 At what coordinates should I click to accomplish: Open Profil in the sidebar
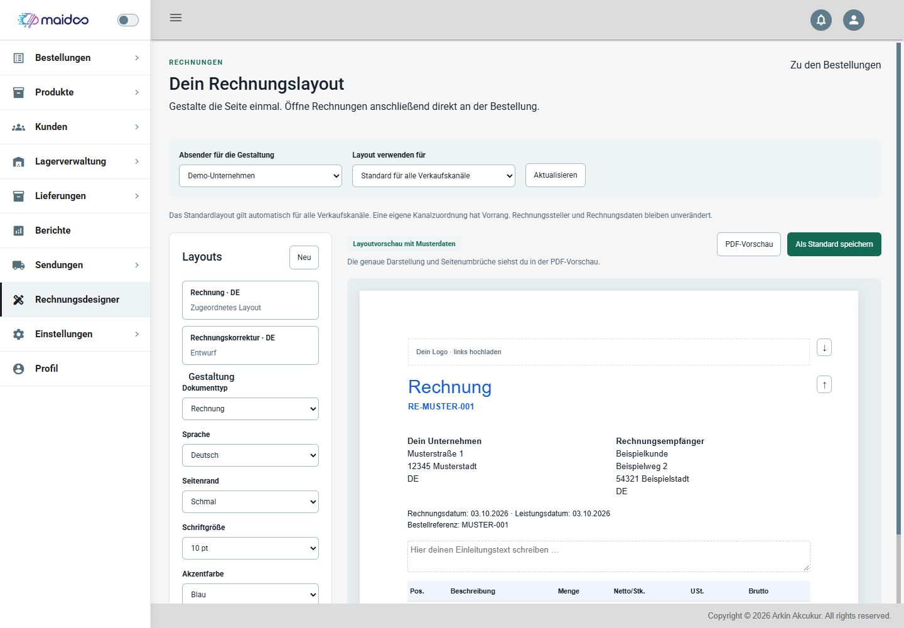[x=75, y=369]
